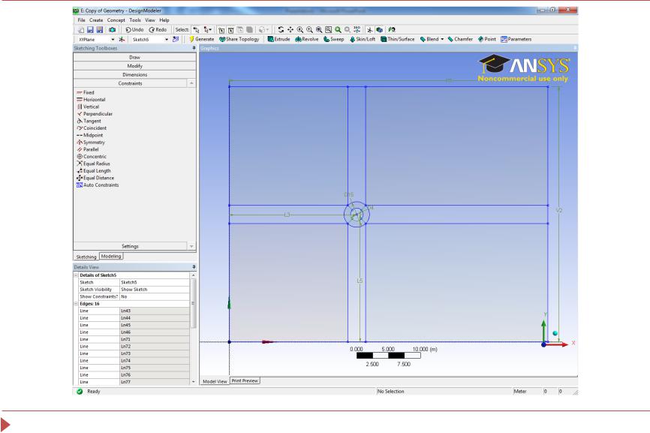The width and height of the screenshot is (650, 433).
Task: Click the Pan view icon
Action: point(290,30)
